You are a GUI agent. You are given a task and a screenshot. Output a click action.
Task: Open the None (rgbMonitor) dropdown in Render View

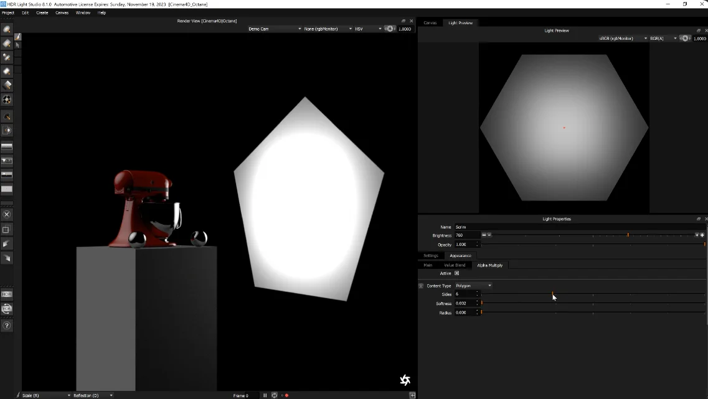click(328, 29)
